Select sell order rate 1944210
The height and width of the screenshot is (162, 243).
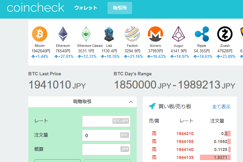(x=185, y=134)
